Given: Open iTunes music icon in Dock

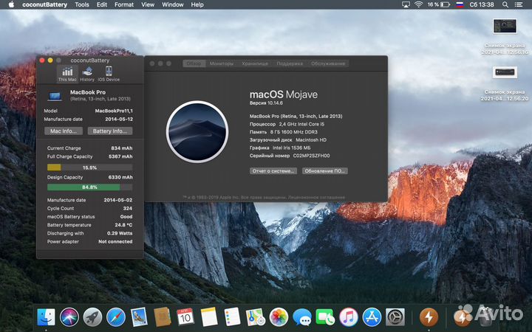Looking at the screenshot, I should [349, 317].
